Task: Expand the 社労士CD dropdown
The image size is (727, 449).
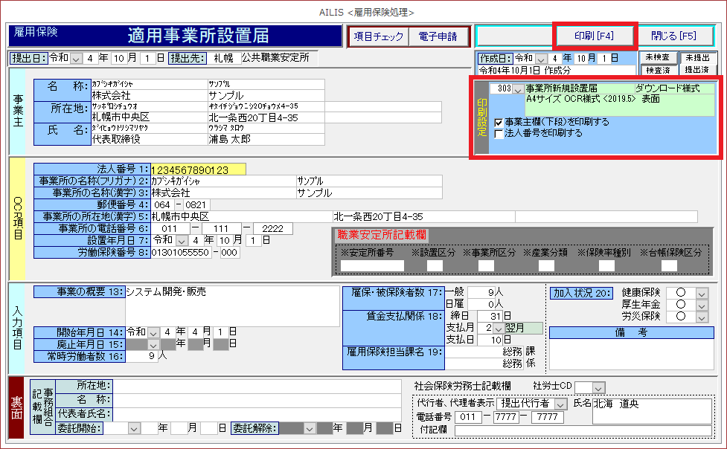Action: [598, 387]
